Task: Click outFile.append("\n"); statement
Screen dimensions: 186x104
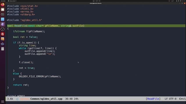Action: click(40, 54)
